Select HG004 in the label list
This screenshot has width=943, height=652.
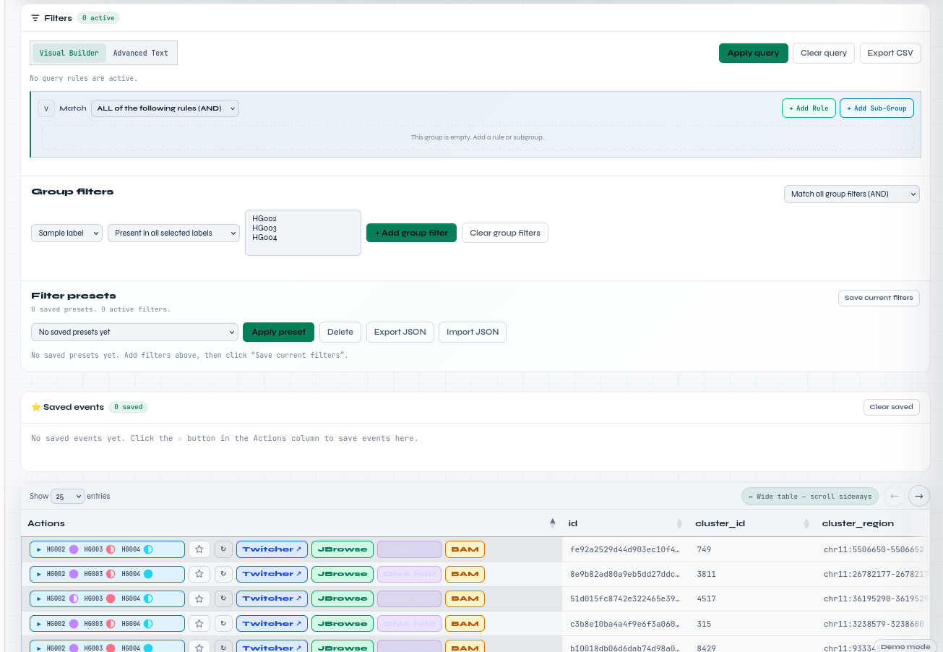[264, 237]
